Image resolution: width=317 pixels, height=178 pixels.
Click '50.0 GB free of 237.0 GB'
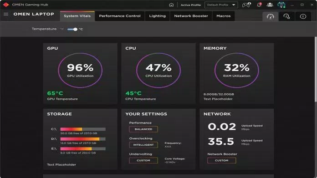(79, 133)
